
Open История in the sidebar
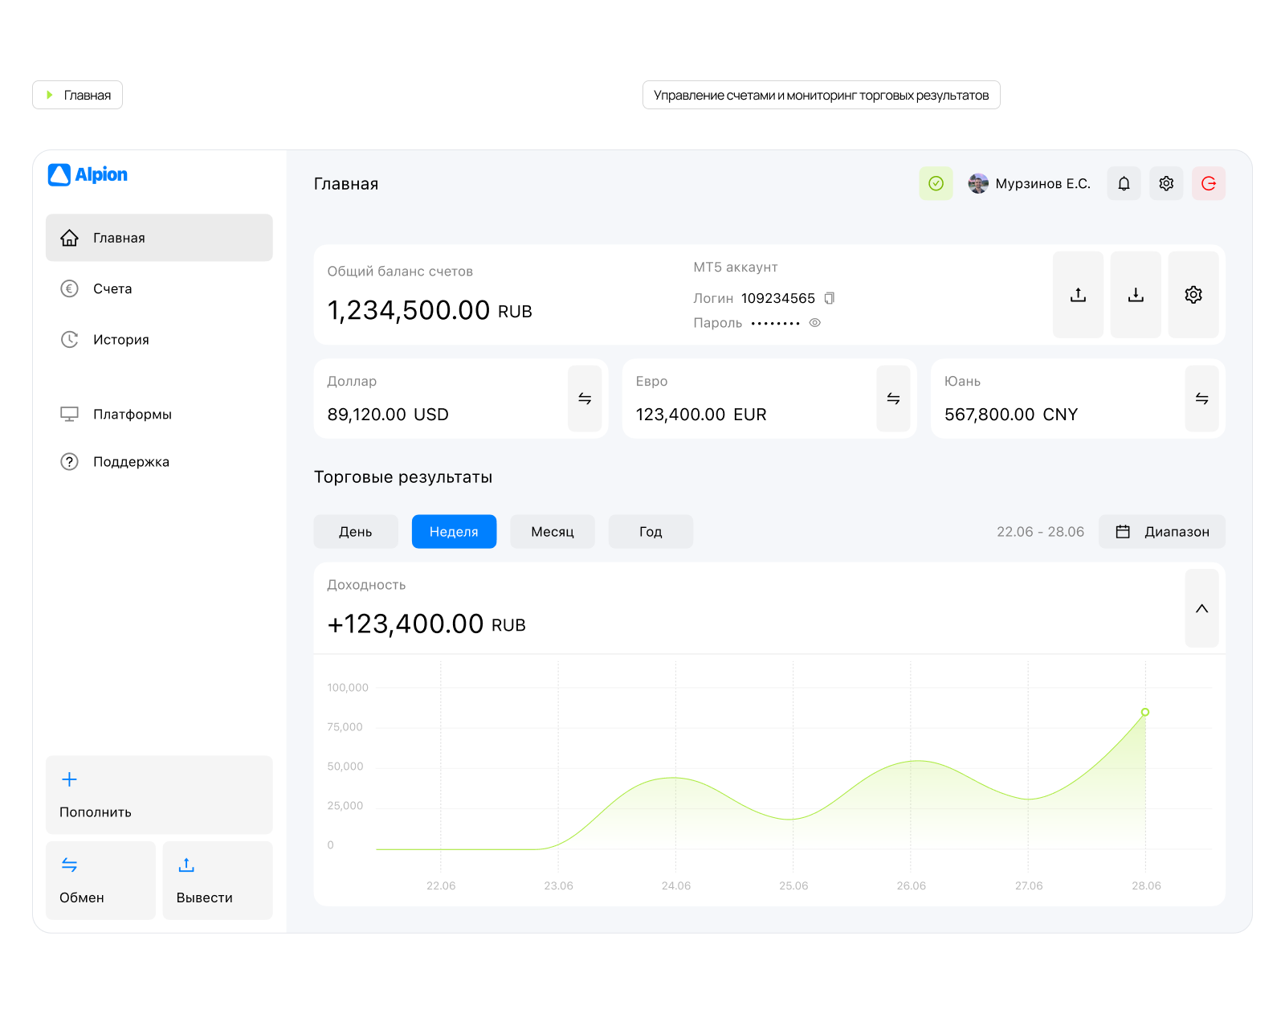pos(120,340)
